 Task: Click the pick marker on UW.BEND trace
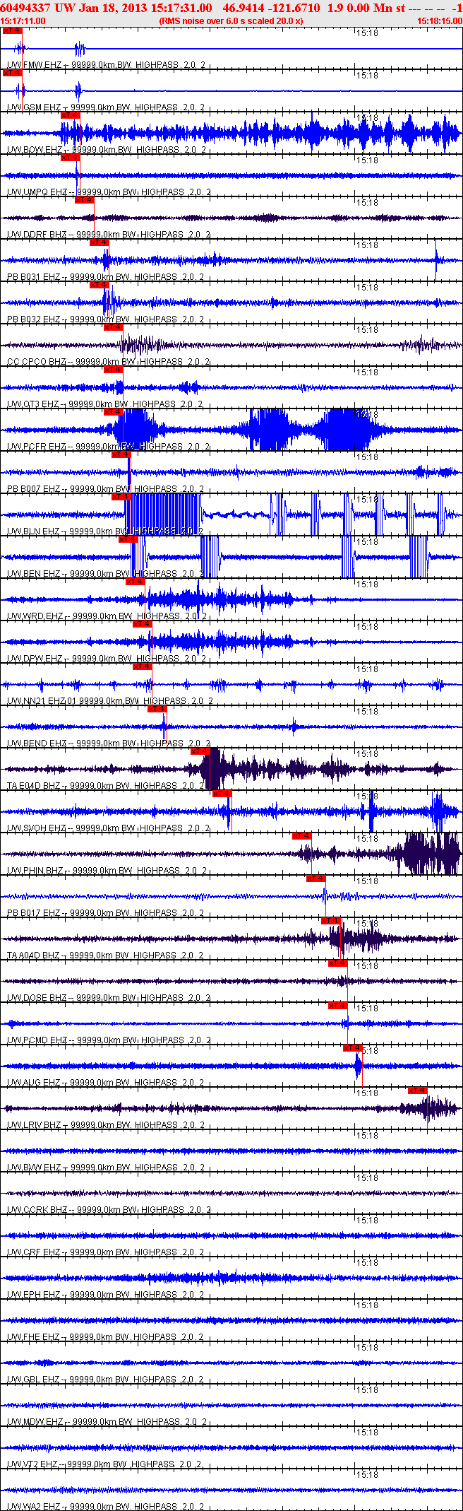[x=157, y=709]
